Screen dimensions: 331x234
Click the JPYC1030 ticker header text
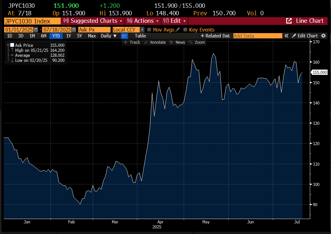[x=21, y=6]
